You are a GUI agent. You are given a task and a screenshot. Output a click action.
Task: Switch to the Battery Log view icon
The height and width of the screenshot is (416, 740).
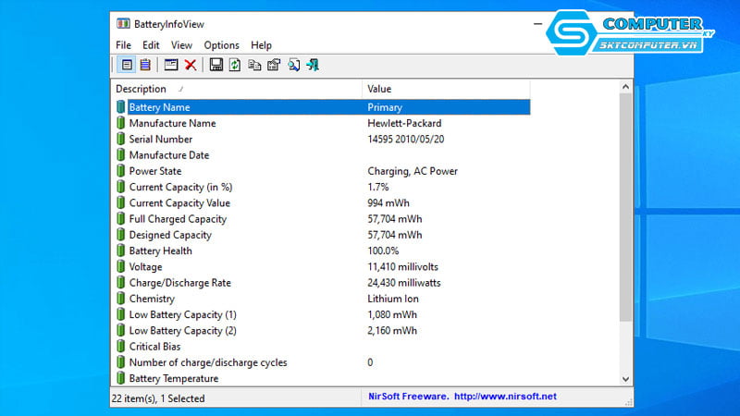click(x=145, y=65)
